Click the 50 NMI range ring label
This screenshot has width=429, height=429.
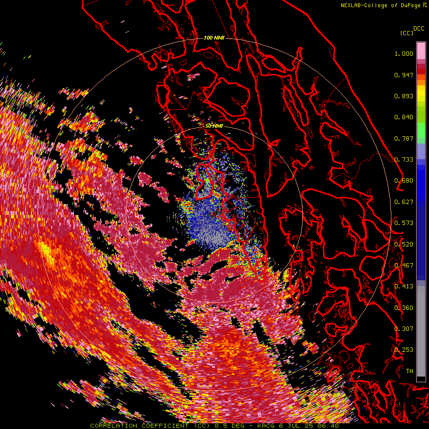coord(214,126)
